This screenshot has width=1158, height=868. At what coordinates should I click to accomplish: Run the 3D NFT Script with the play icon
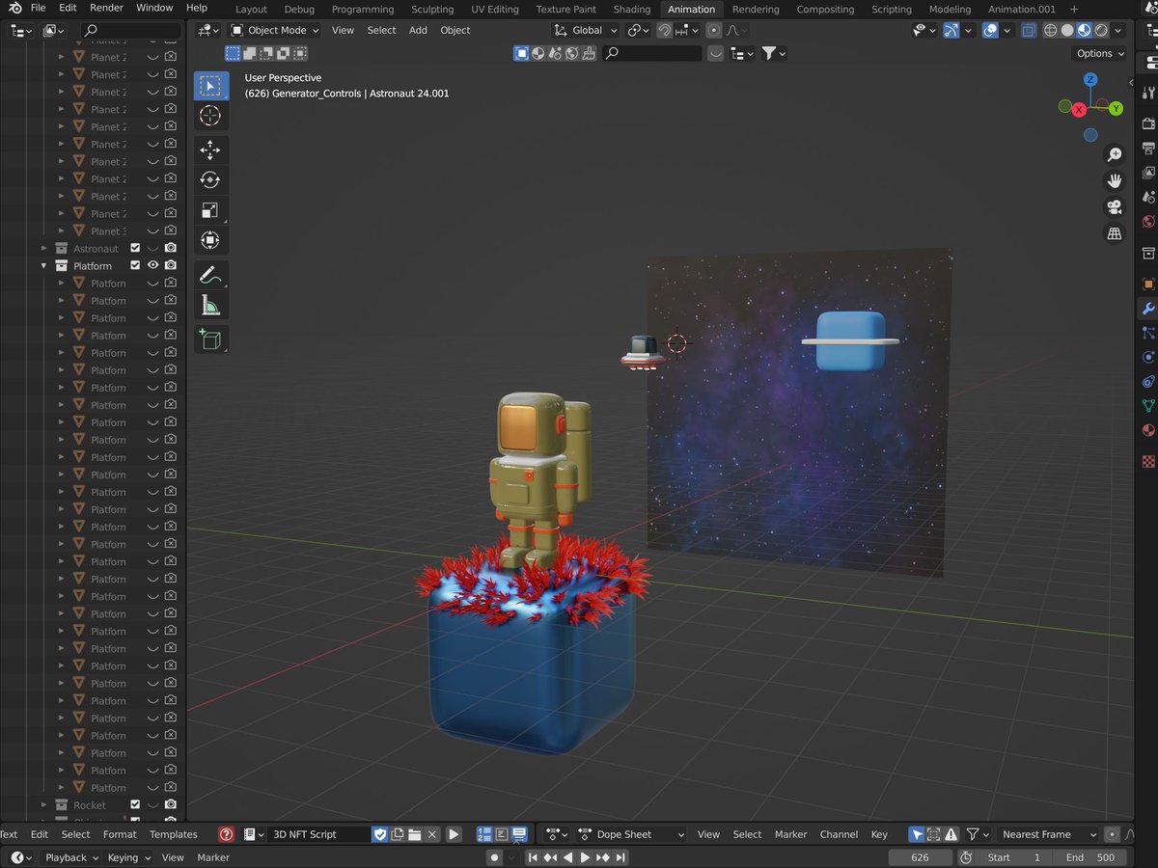(x=454, y=833)
